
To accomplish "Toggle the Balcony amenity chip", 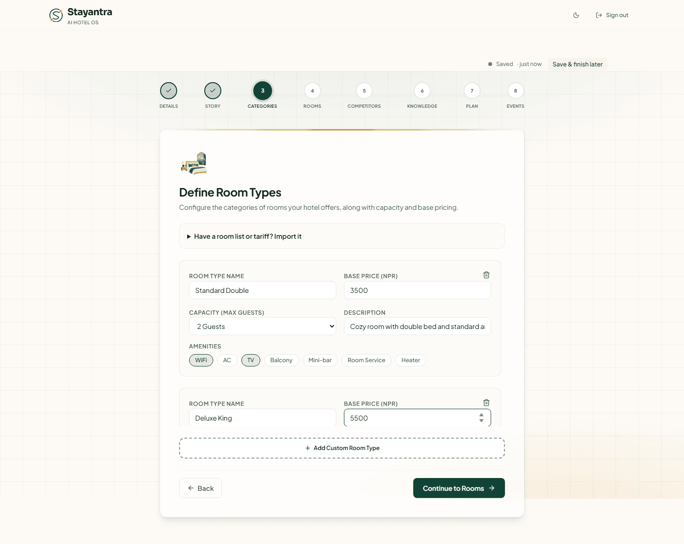I will coord(281,360).
